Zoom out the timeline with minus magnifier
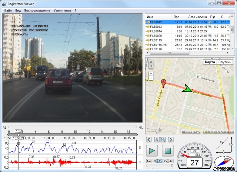Viewport: 237px width, 172px height. coord(4,127)
